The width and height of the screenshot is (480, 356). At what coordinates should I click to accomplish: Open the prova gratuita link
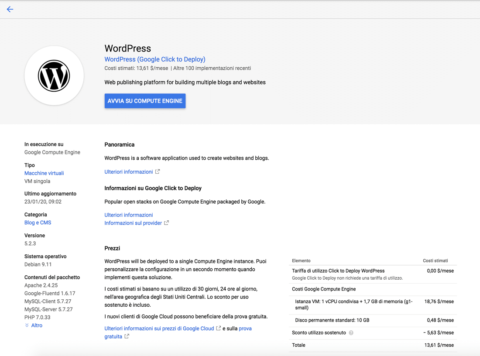pos(245,329)
